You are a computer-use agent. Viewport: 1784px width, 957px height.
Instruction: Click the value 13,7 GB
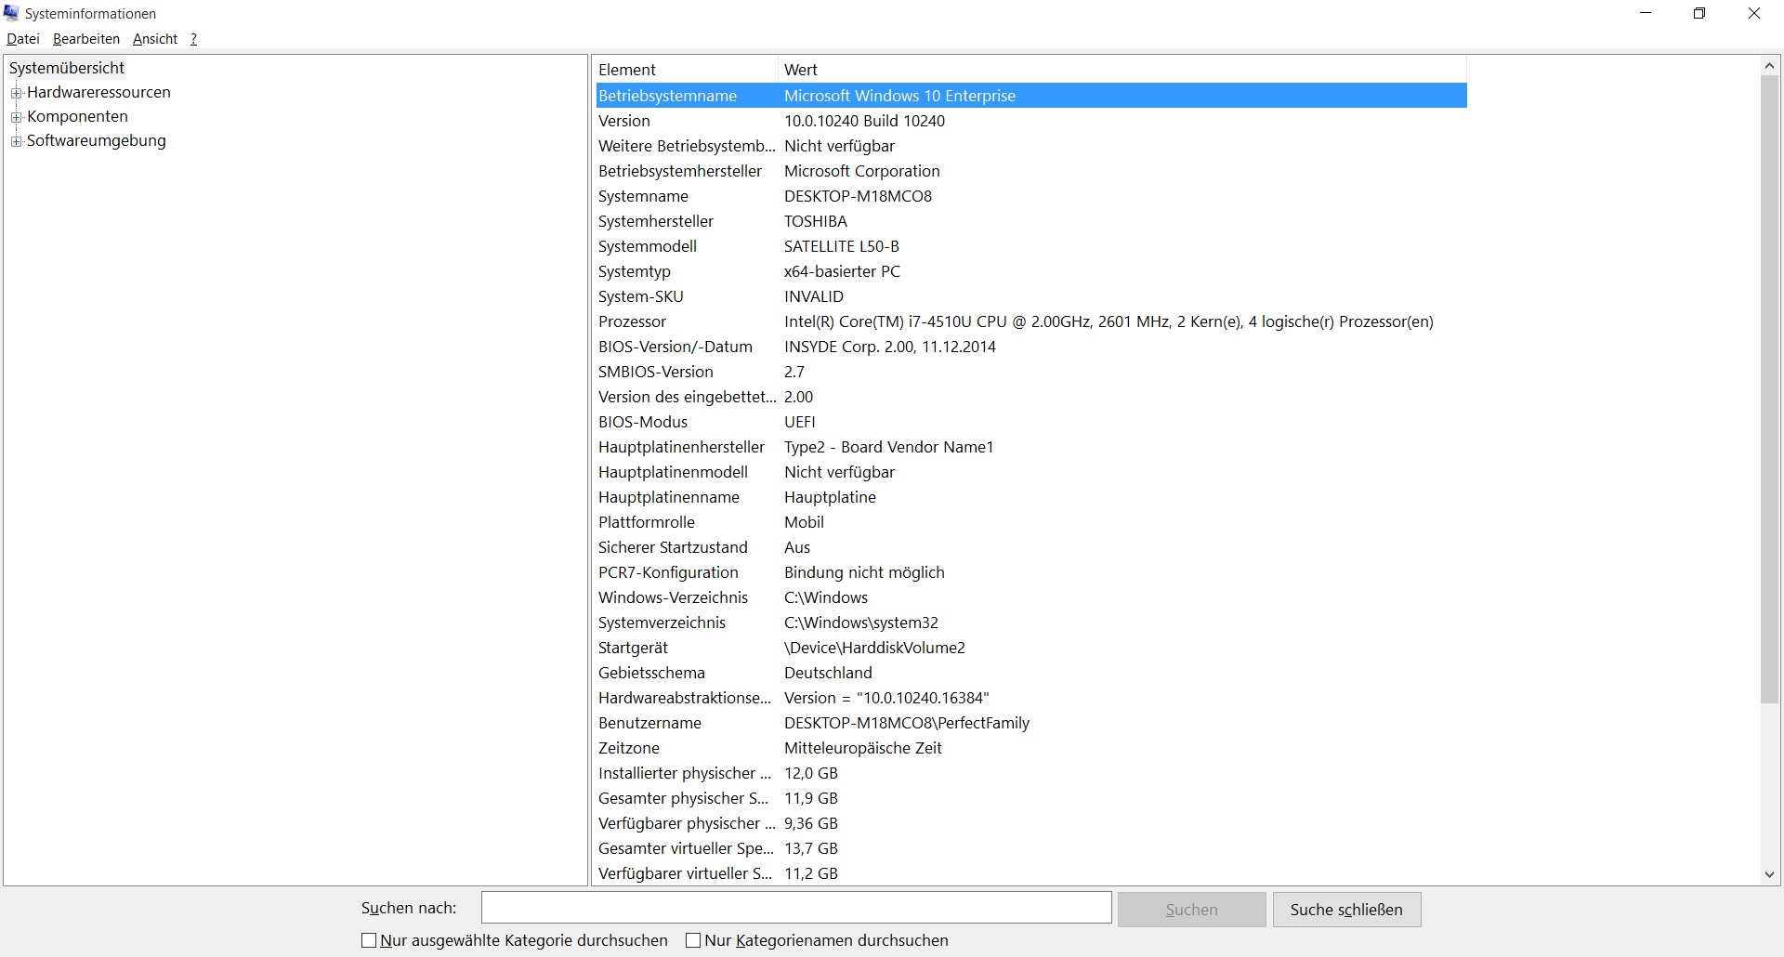coord(811,848)
